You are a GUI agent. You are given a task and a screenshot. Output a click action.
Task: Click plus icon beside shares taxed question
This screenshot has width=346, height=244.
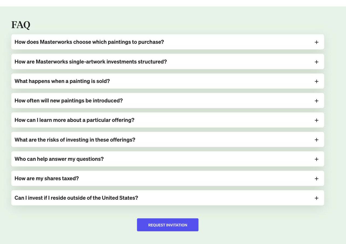click(316, 179)
